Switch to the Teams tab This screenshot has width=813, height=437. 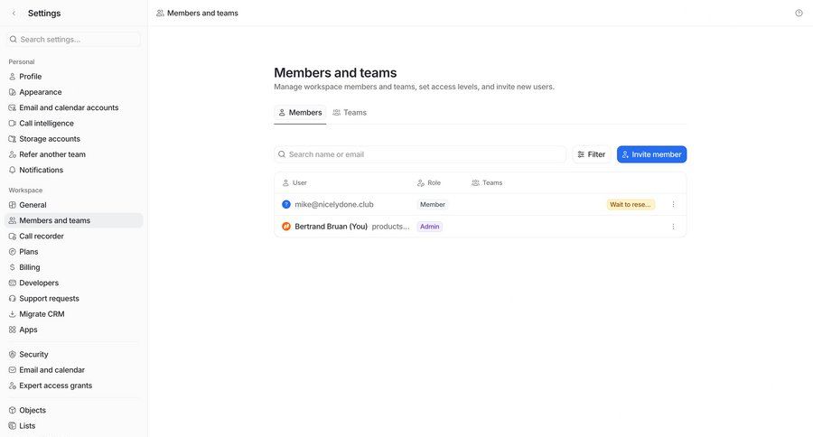pyautogui.click(x=350, y=113)
